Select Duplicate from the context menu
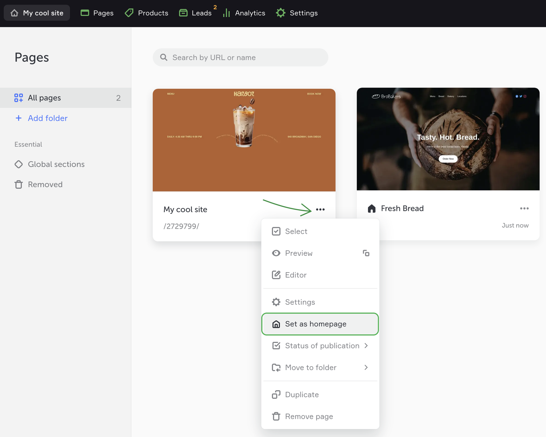546x437 pixels. pos(302,394)
